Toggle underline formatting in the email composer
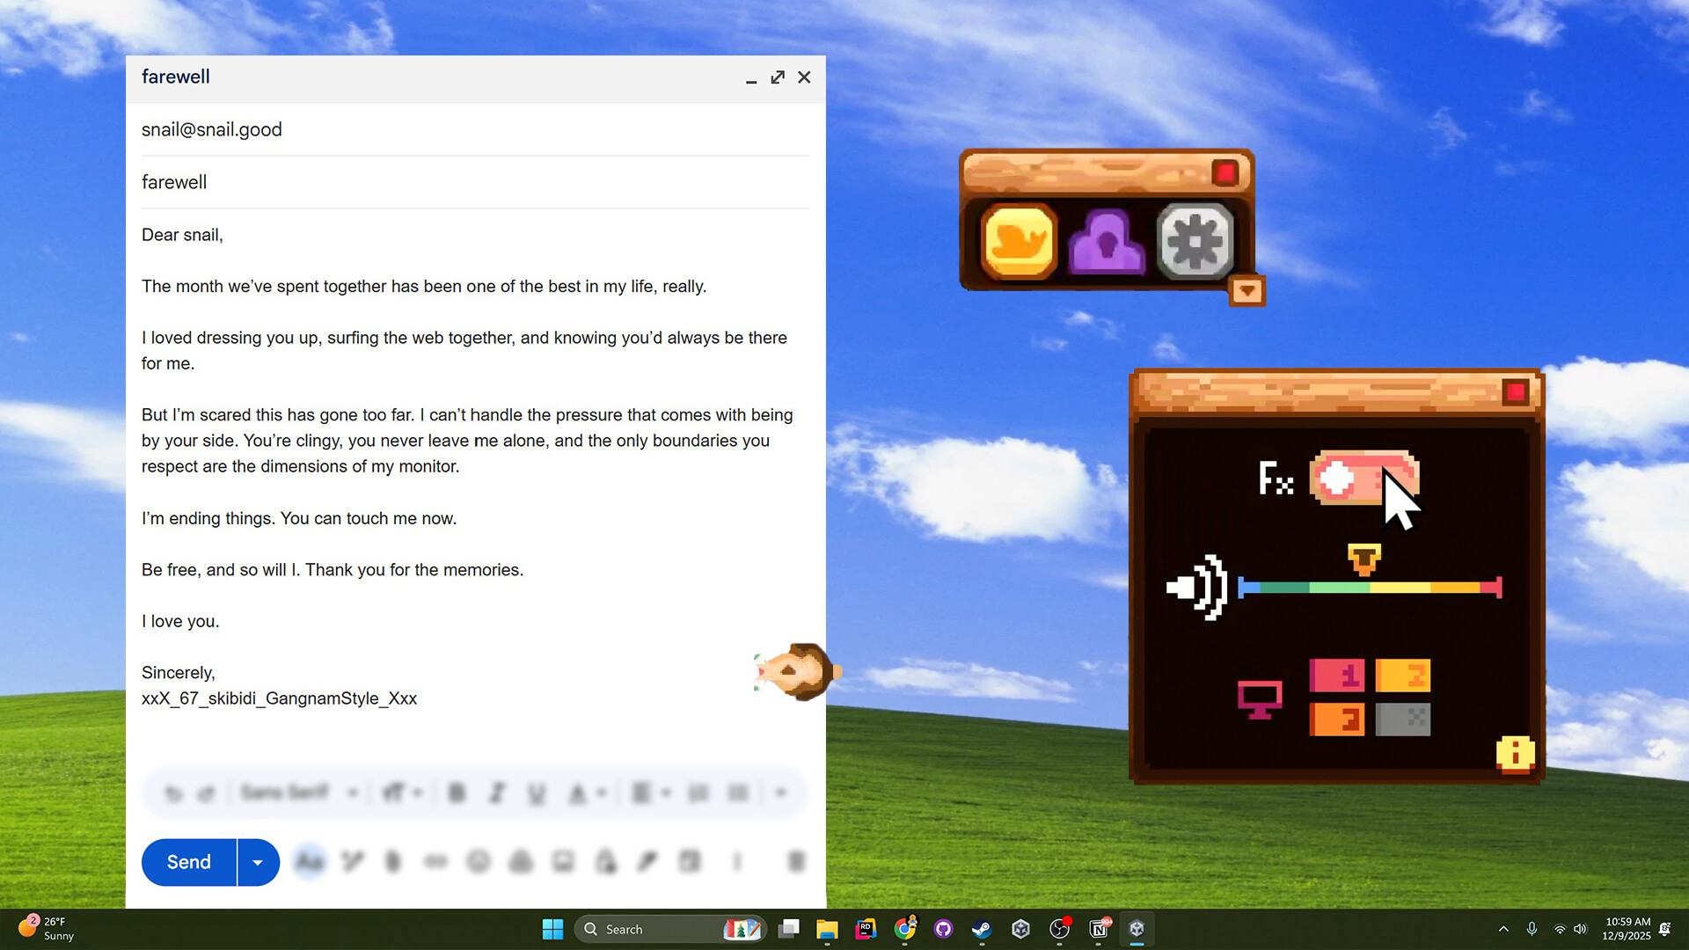 coord(536,793)
